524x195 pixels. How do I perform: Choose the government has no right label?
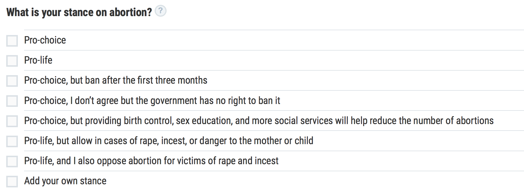(x=152, y=101)
